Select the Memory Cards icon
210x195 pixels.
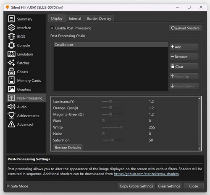pyautogui.click(x=11, y=80)
